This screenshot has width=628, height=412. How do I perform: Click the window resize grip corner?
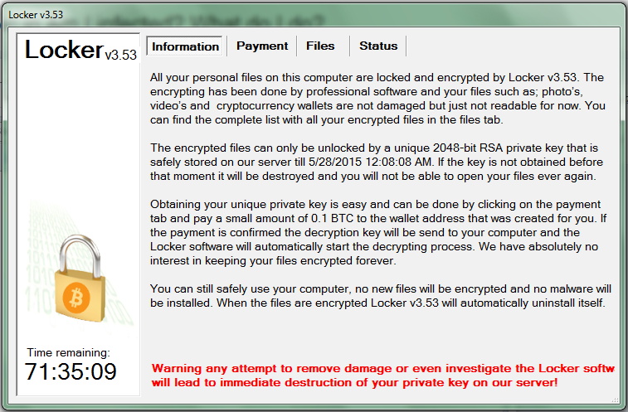click(616, 400)
